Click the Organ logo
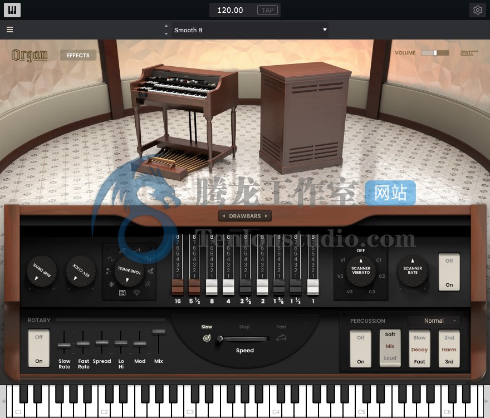490x418 pixels. [x=30, y=56]
